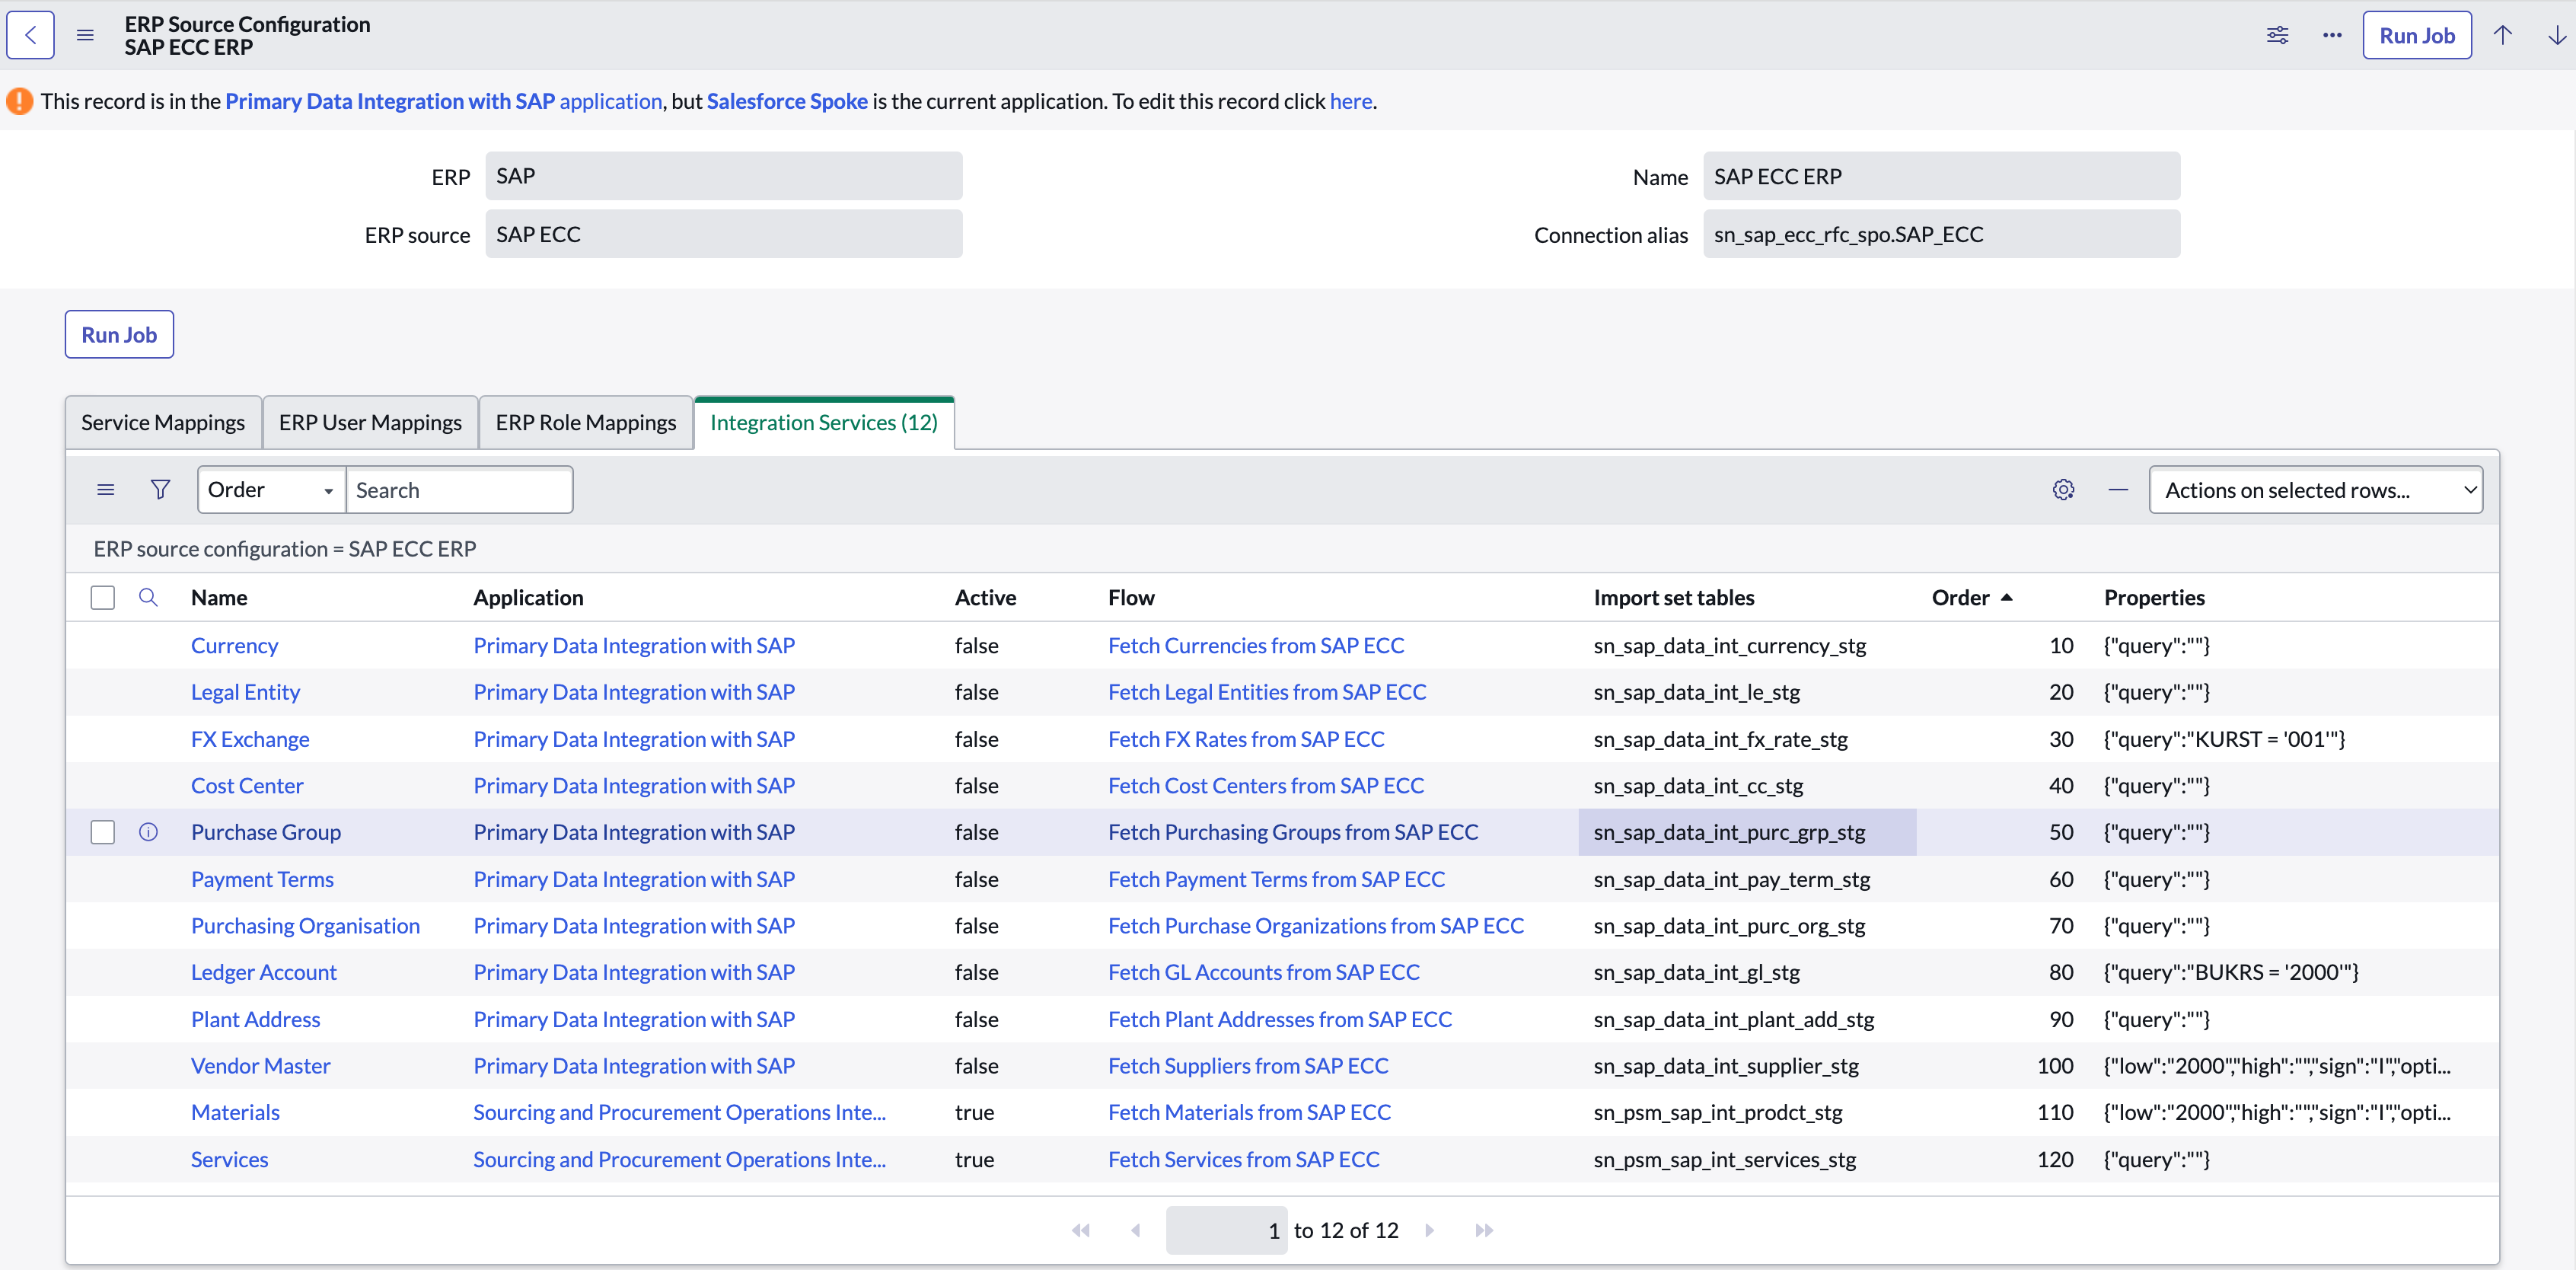Sort by the Properties column header

[x=2154, y=597]
